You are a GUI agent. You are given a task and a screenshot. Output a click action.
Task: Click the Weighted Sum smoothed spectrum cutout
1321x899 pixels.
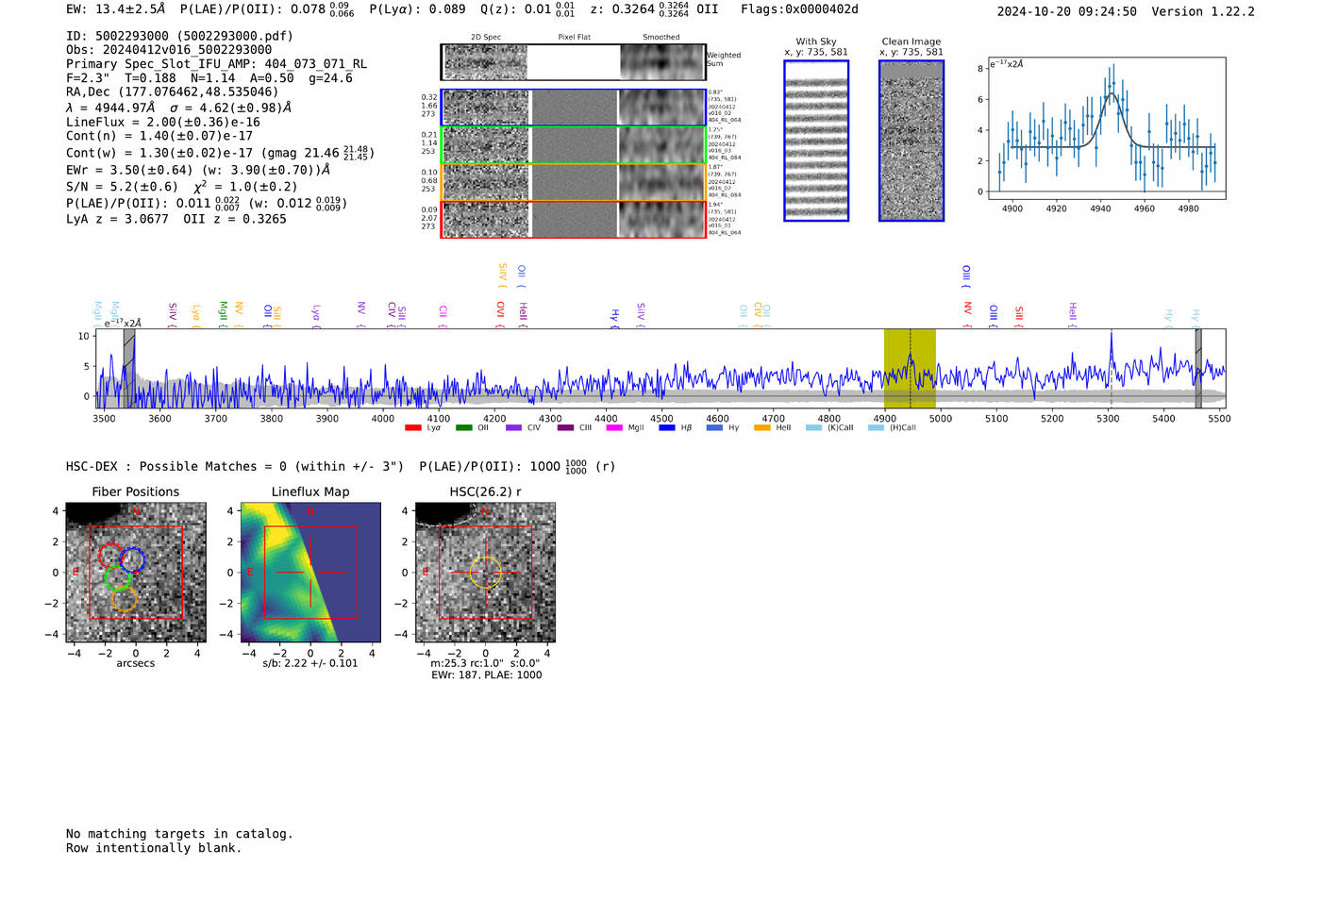(x=662, y=62)
